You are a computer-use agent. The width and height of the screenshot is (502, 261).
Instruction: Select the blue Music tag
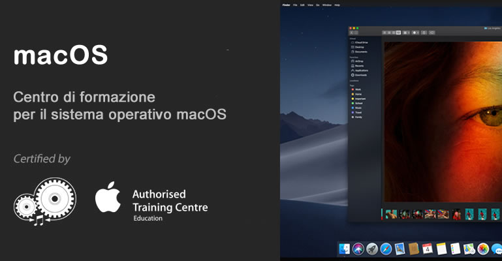click(356, 108)
